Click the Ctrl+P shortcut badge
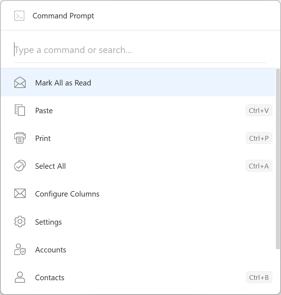Image resolution: width=281 pixels, height=295 pixels. tap(259, 138)
